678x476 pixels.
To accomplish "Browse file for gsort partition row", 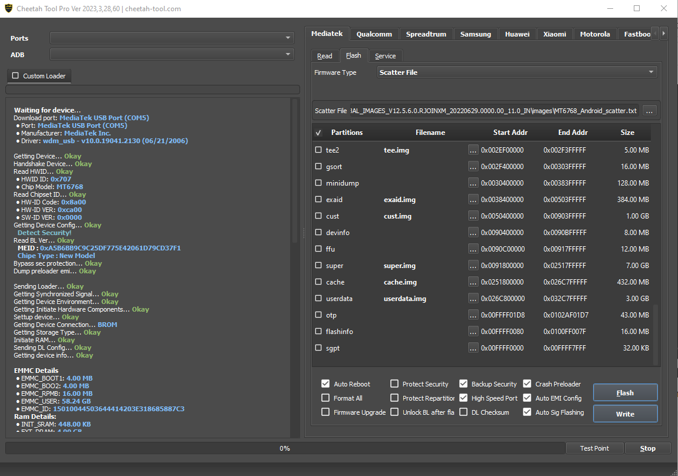I will click(473, 166).
